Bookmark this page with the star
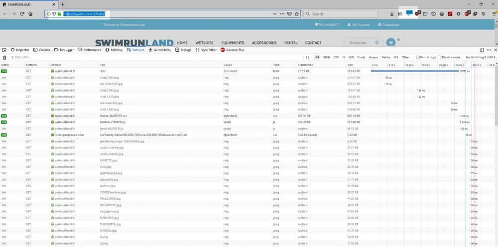The image size is (498, 247). click(297, 14)
